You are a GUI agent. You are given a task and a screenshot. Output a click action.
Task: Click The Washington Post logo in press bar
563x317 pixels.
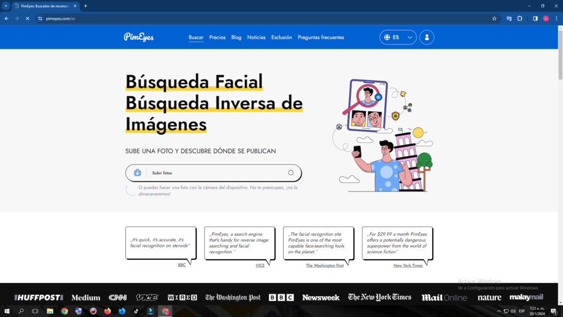233,298
